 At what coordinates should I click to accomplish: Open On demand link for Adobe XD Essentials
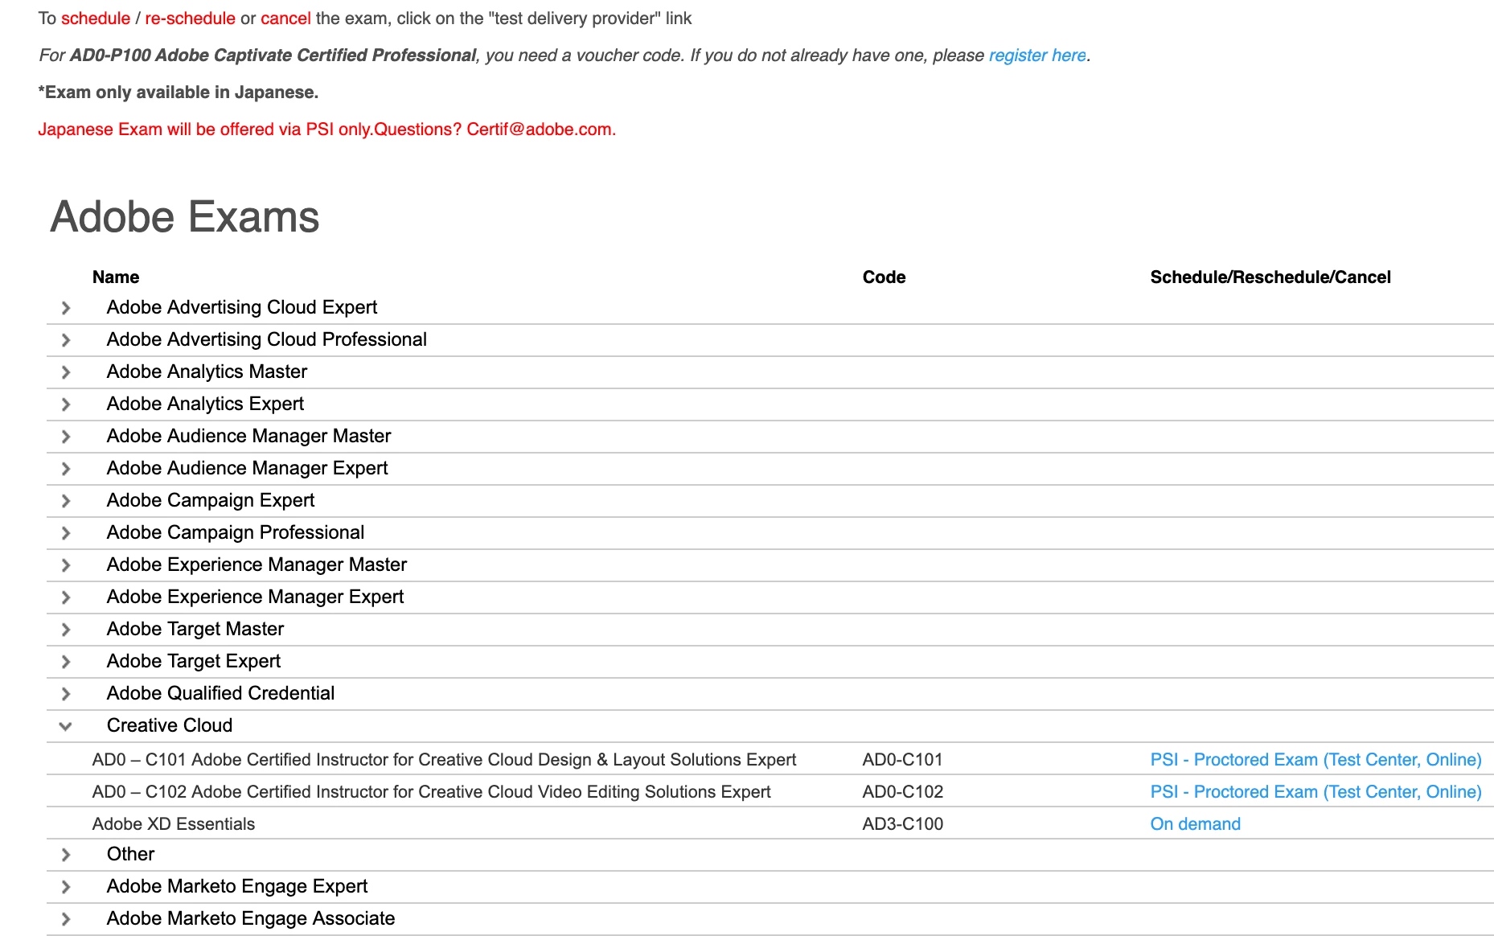pos(1196,824)
